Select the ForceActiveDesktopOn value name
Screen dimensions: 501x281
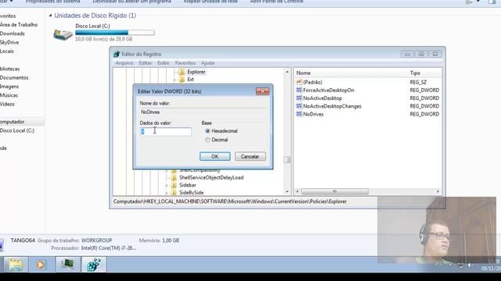click(329, 91)
